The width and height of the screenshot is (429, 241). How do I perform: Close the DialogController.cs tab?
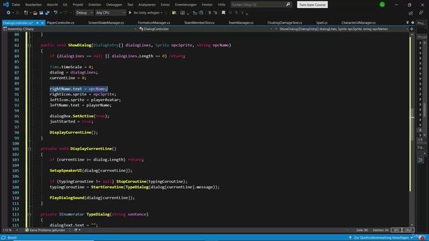[42, 23]
